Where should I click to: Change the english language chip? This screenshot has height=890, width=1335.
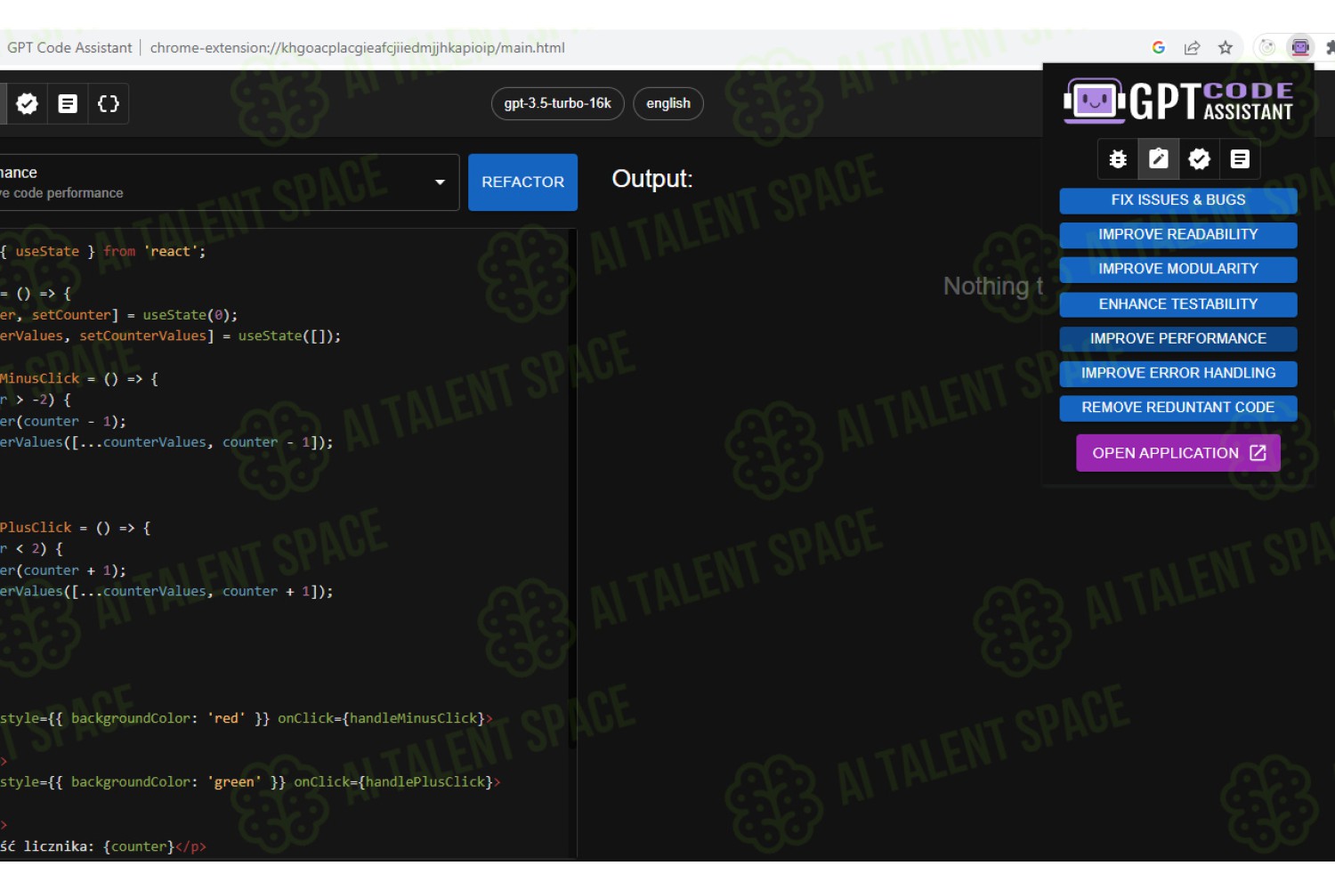coord(668,104)
